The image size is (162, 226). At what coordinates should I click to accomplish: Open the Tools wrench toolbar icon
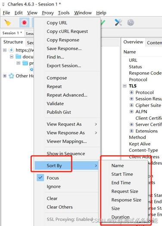(x=118, y=22)
